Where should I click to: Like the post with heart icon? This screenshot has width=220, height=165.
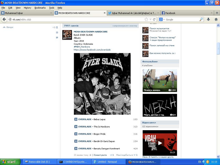(x=135, y=155)
